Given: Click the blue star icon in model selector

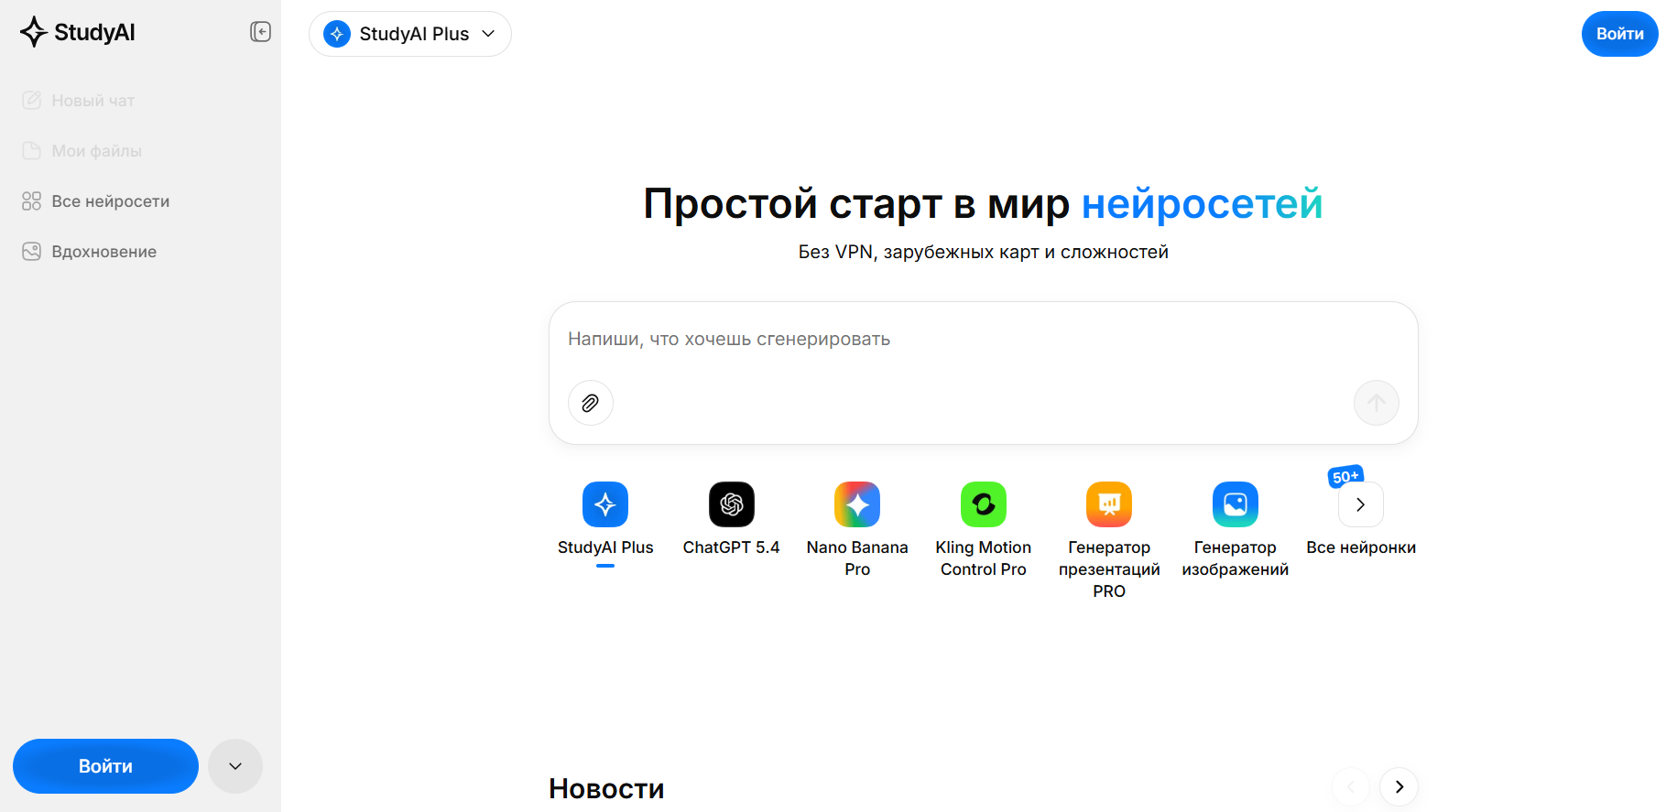Looking at the screenshot, I should (x=337, y=34).
